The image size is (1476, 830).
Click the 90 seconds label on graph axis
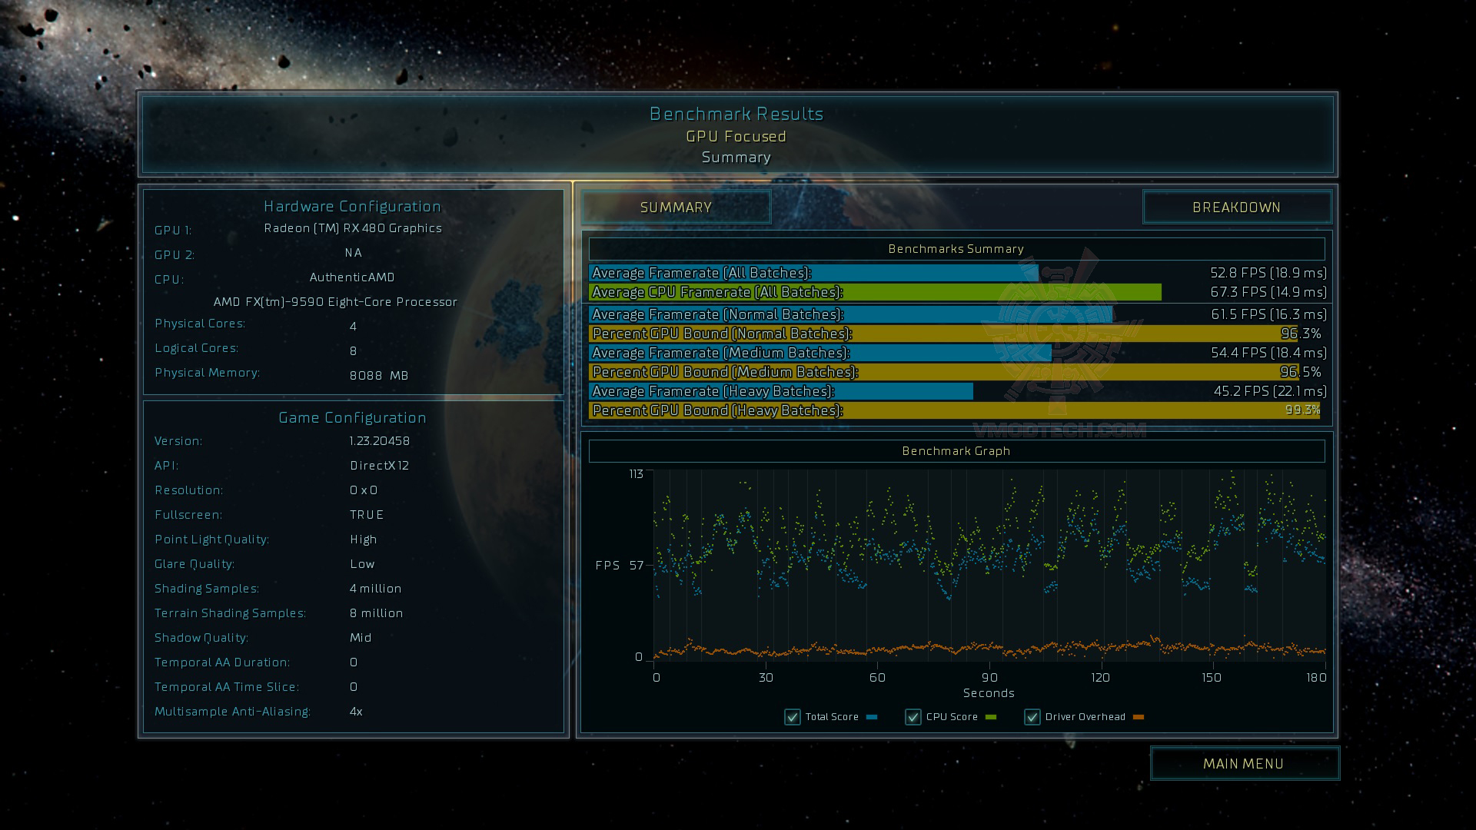pos(989,677)
